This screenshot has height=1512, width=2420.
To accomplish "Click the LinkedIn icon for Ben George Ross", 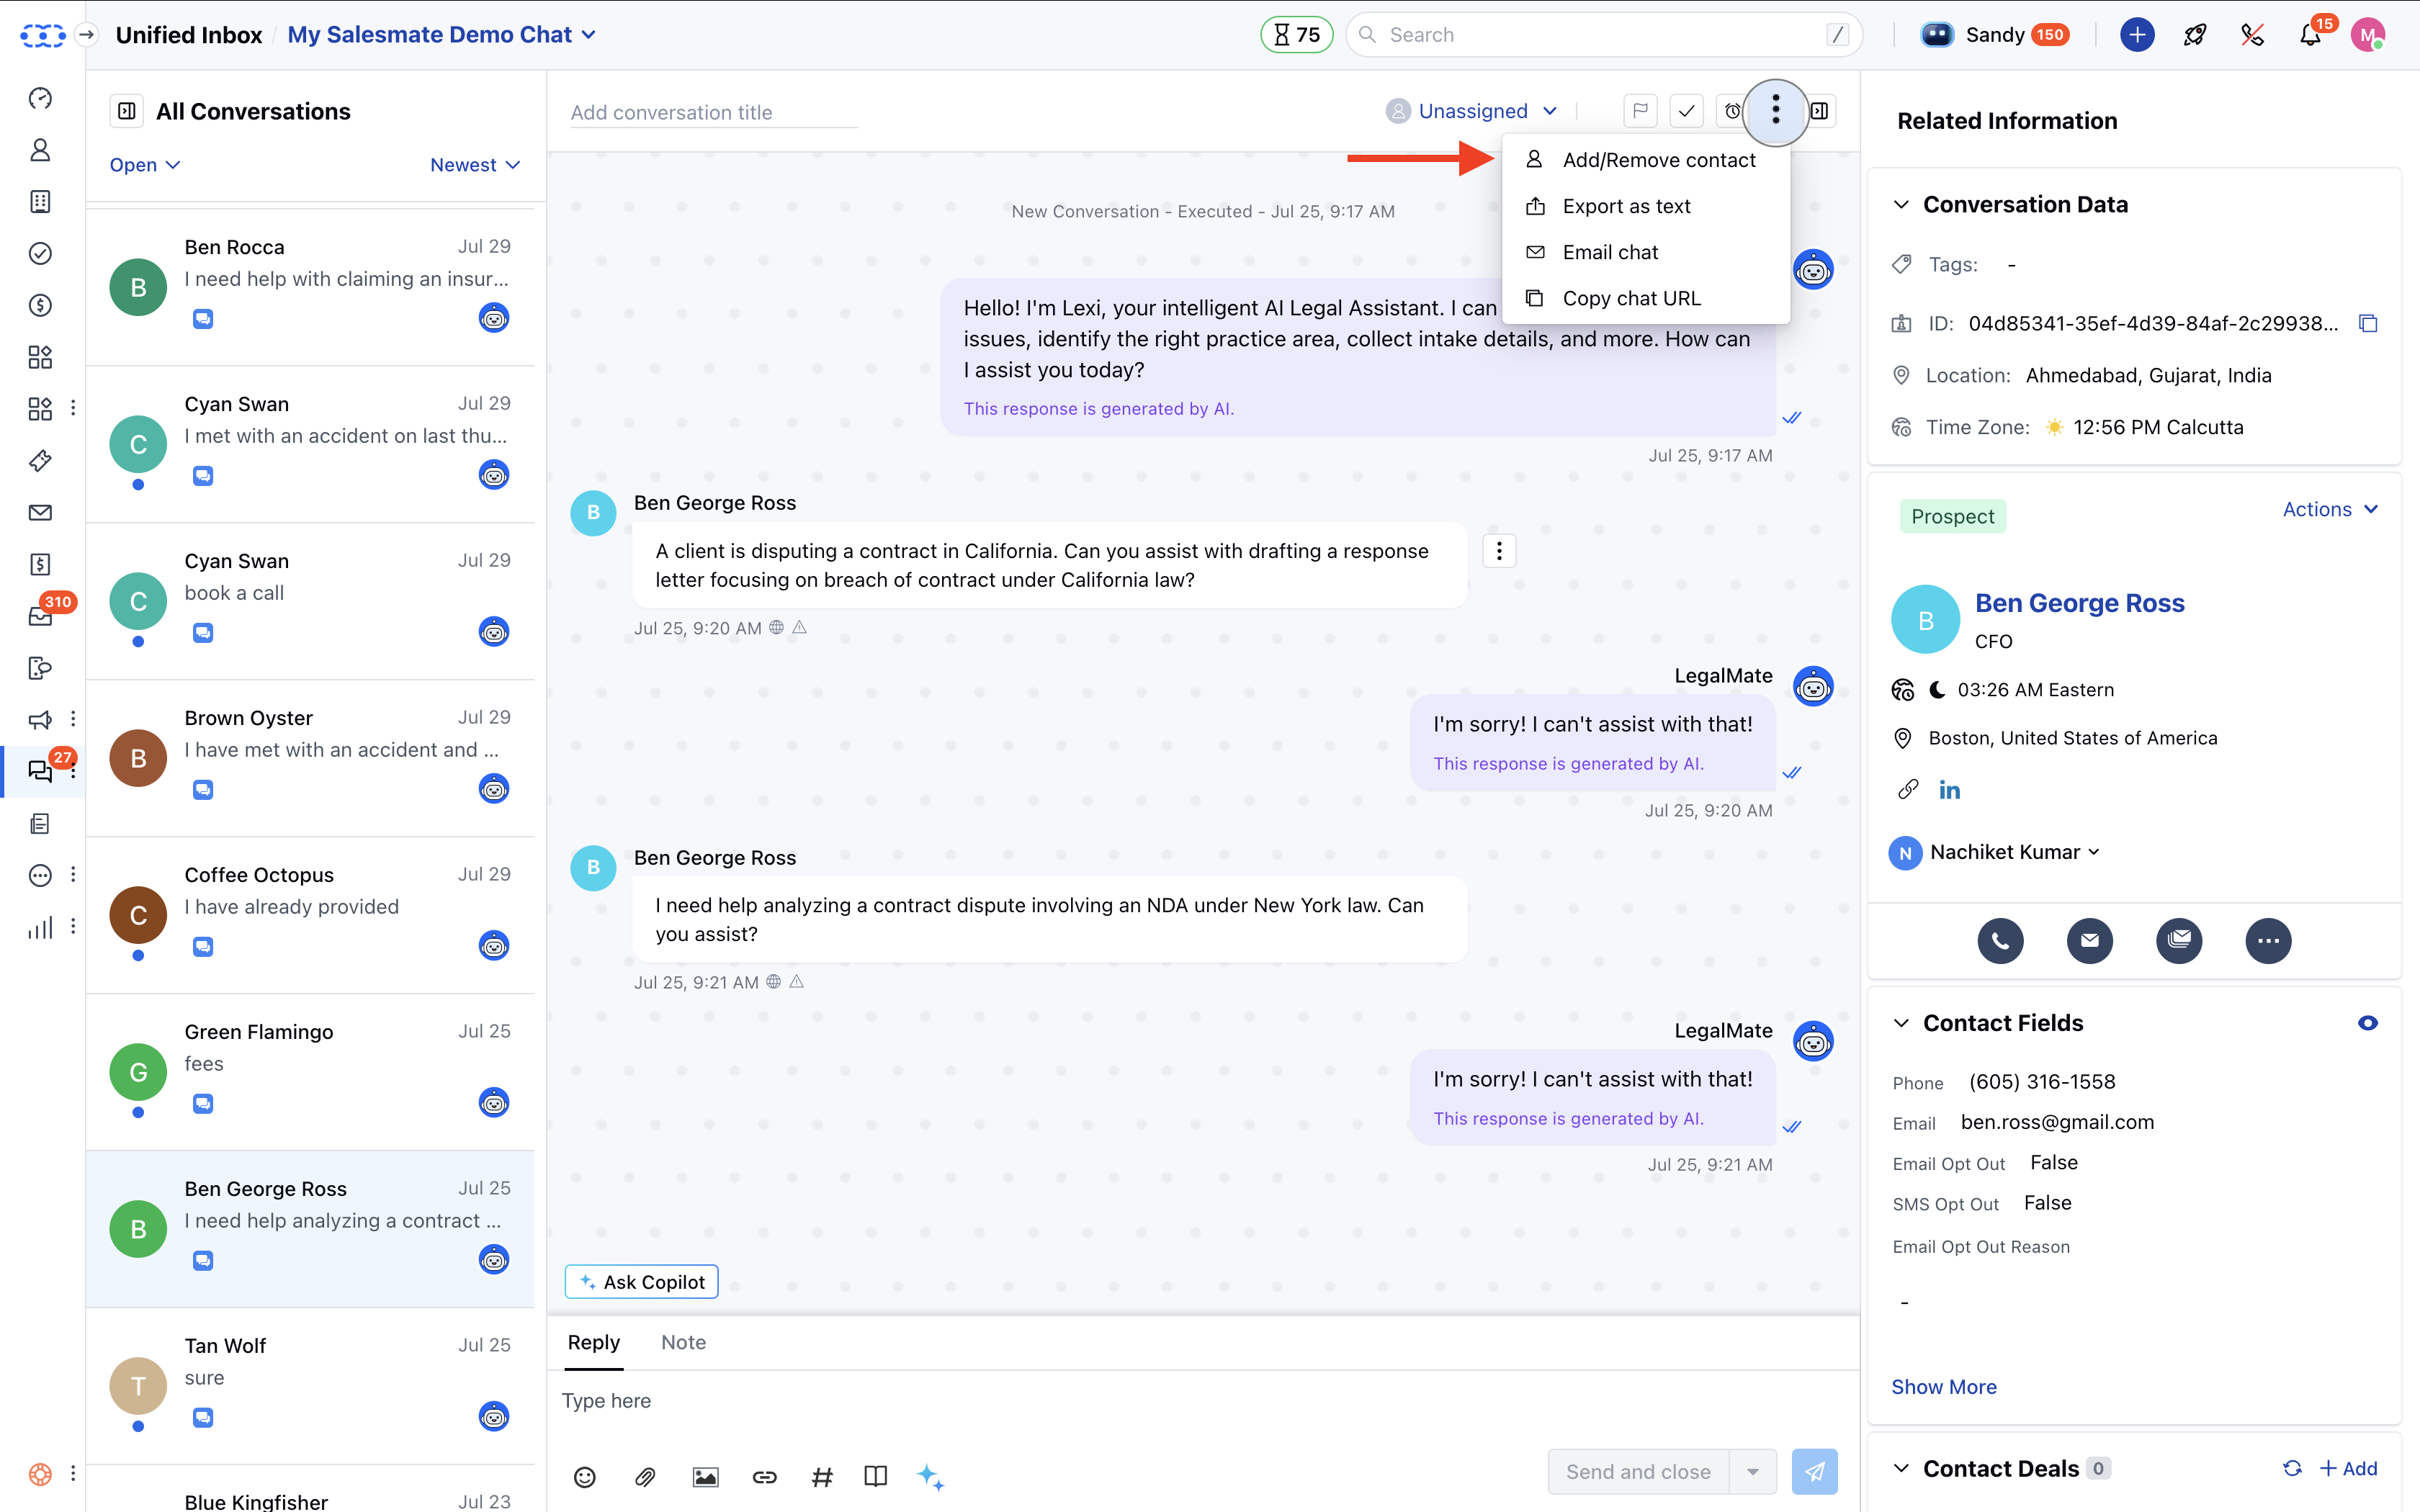I will (1949, 790).
